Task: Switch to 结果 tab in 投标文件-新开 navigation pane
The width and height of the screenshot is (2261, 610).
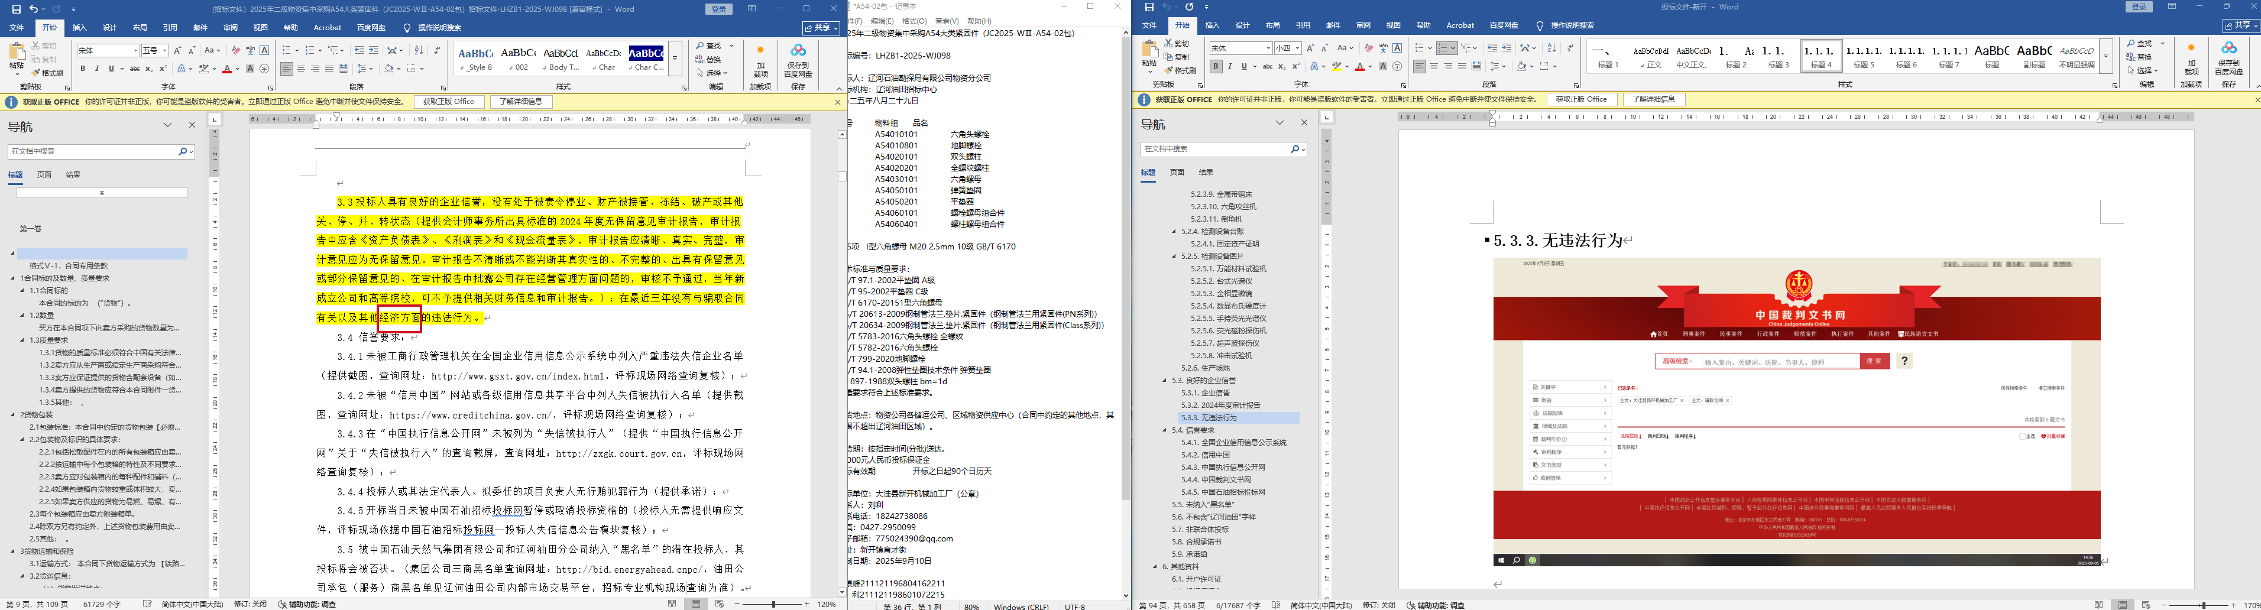Action: click(x=1206, y=172)
